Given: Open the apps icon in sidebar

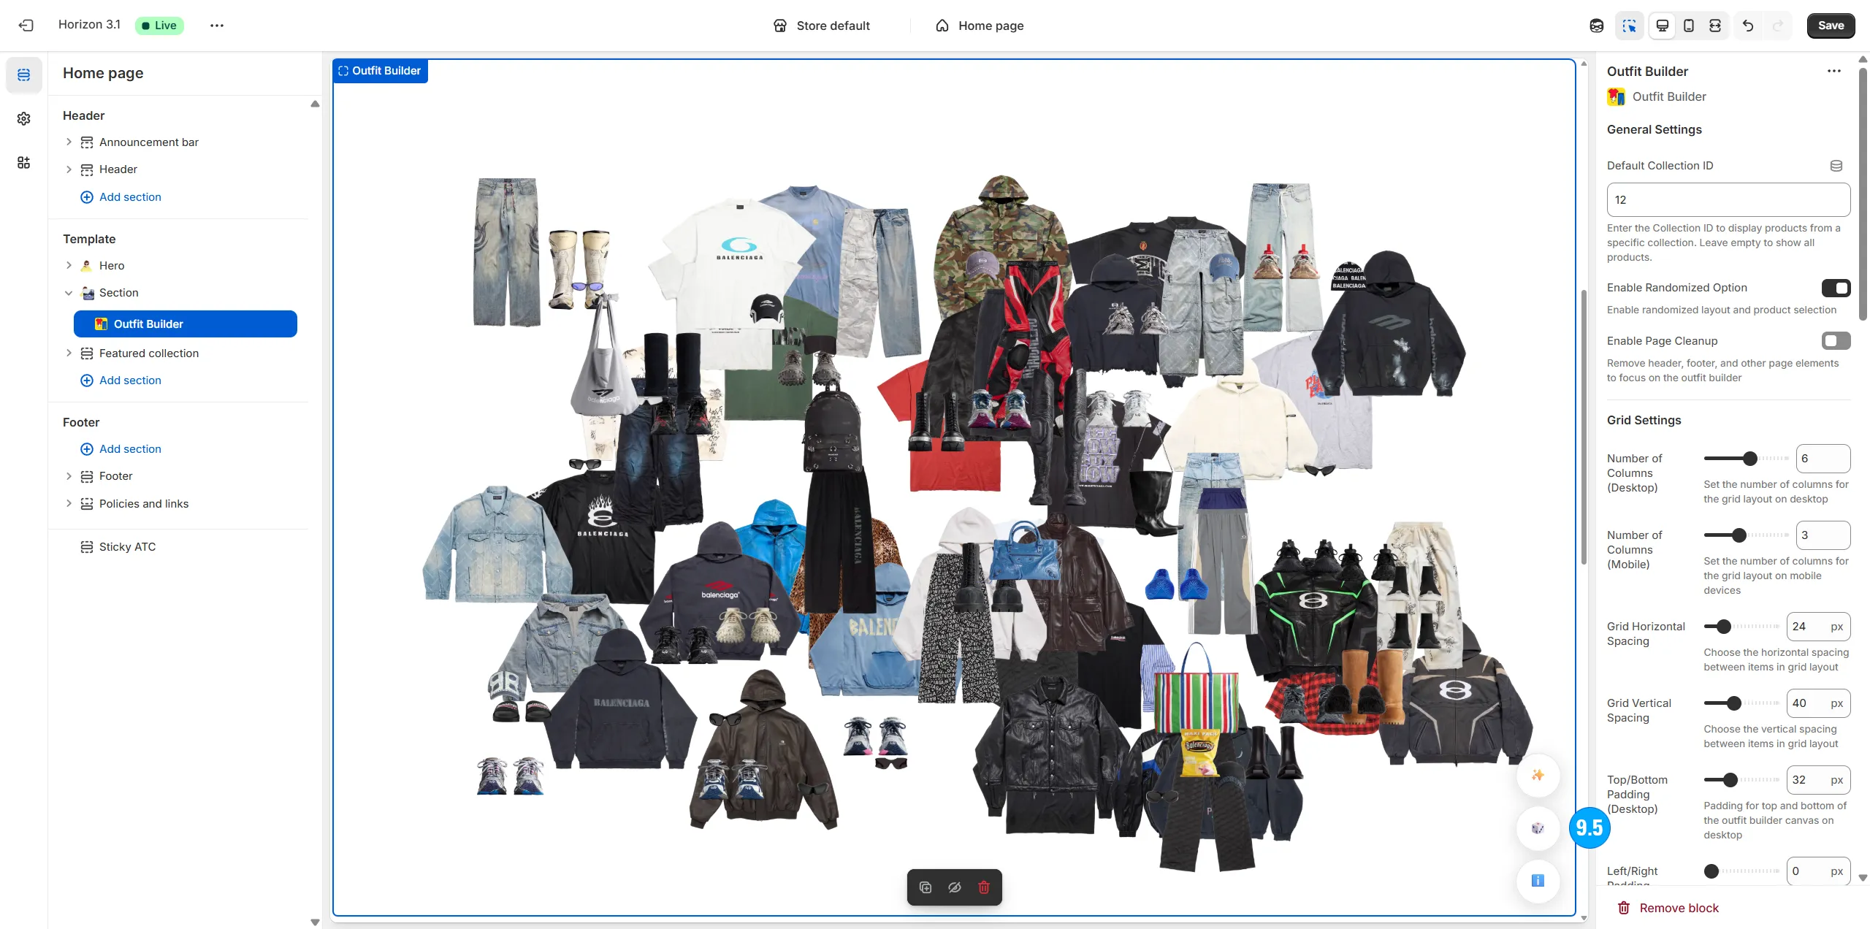Looking at the screenshot, I should click(23, 162).
